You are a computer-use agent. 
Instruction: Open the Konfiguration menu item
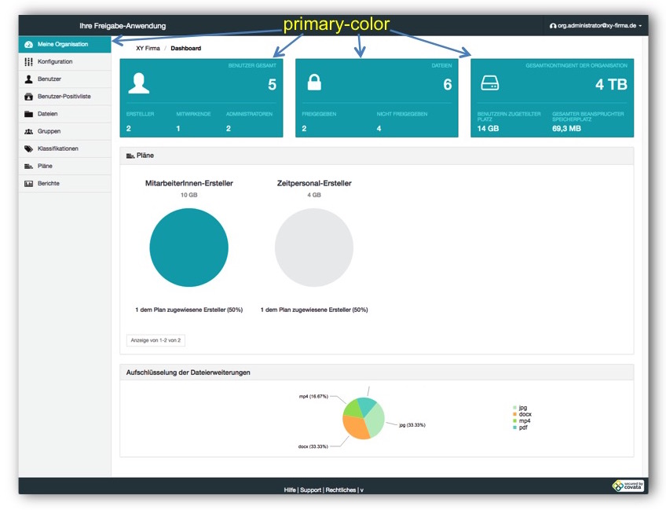[x=64, y=61]
